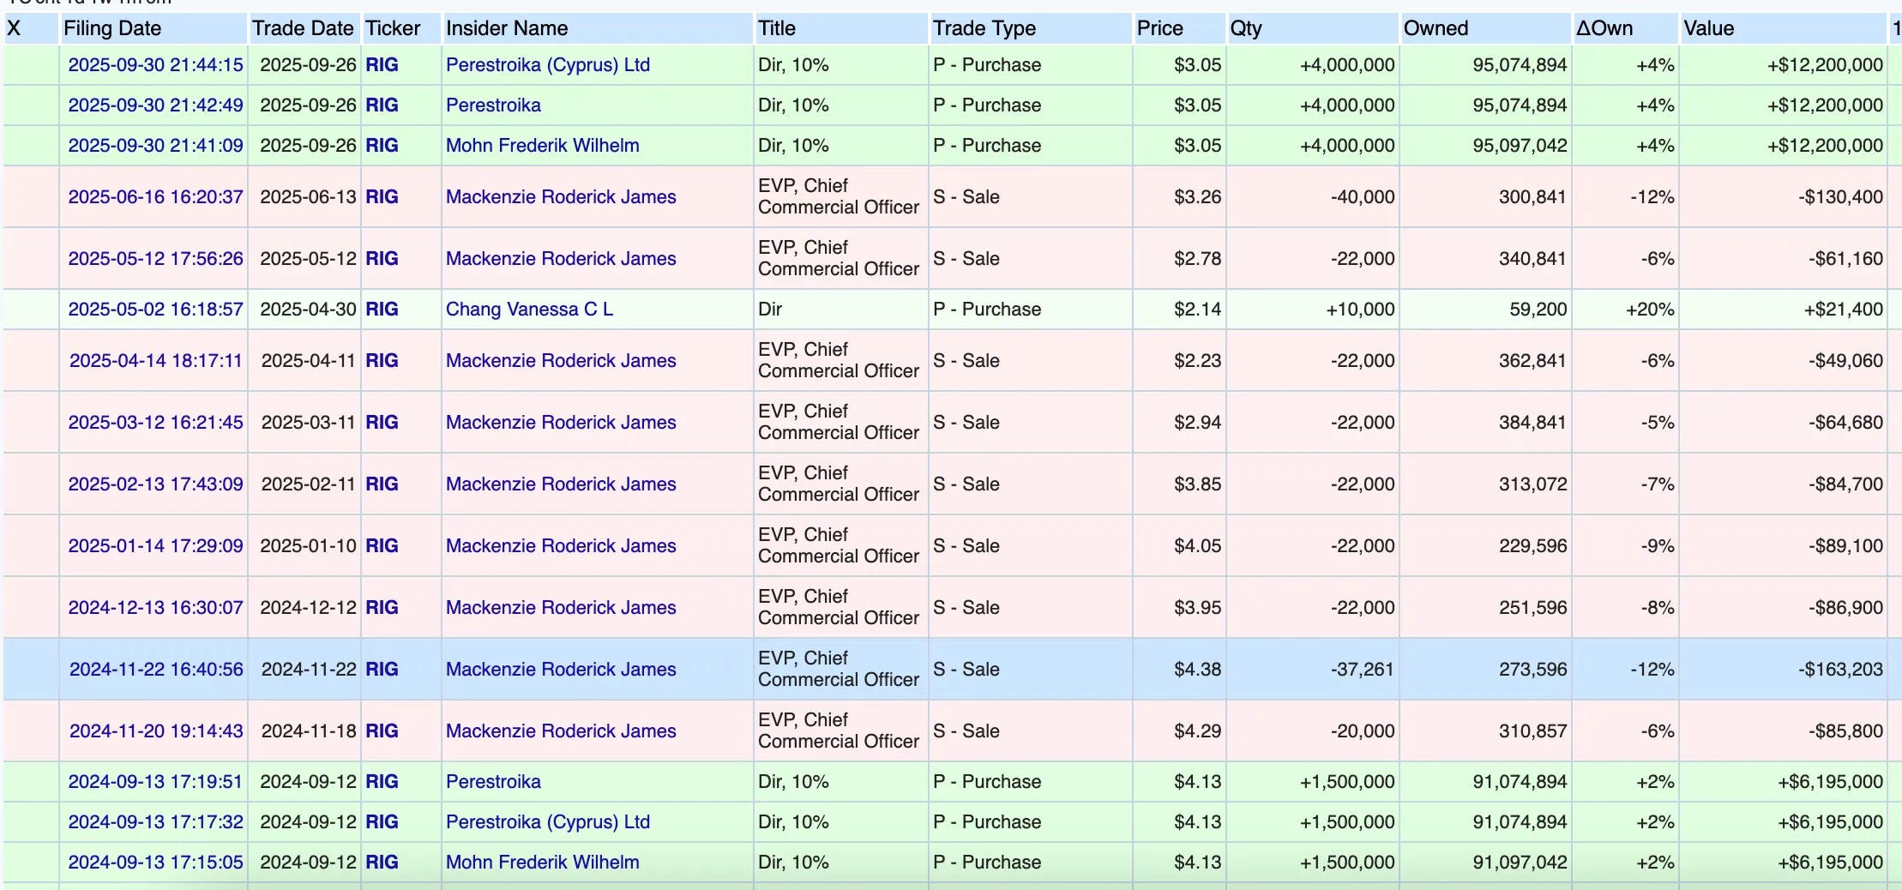This screenshot has height=890, width=1902.
Task: Sort by the Insider Name column header
Action: pos(507,28)
